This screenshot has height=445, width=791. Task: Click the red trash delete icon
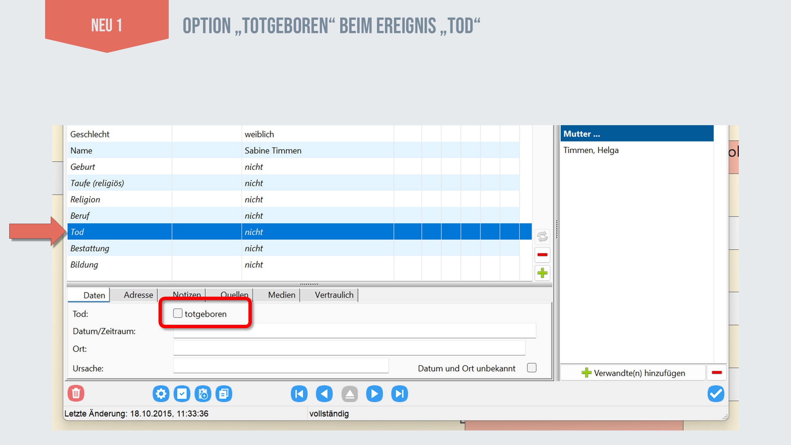[76, 393]
